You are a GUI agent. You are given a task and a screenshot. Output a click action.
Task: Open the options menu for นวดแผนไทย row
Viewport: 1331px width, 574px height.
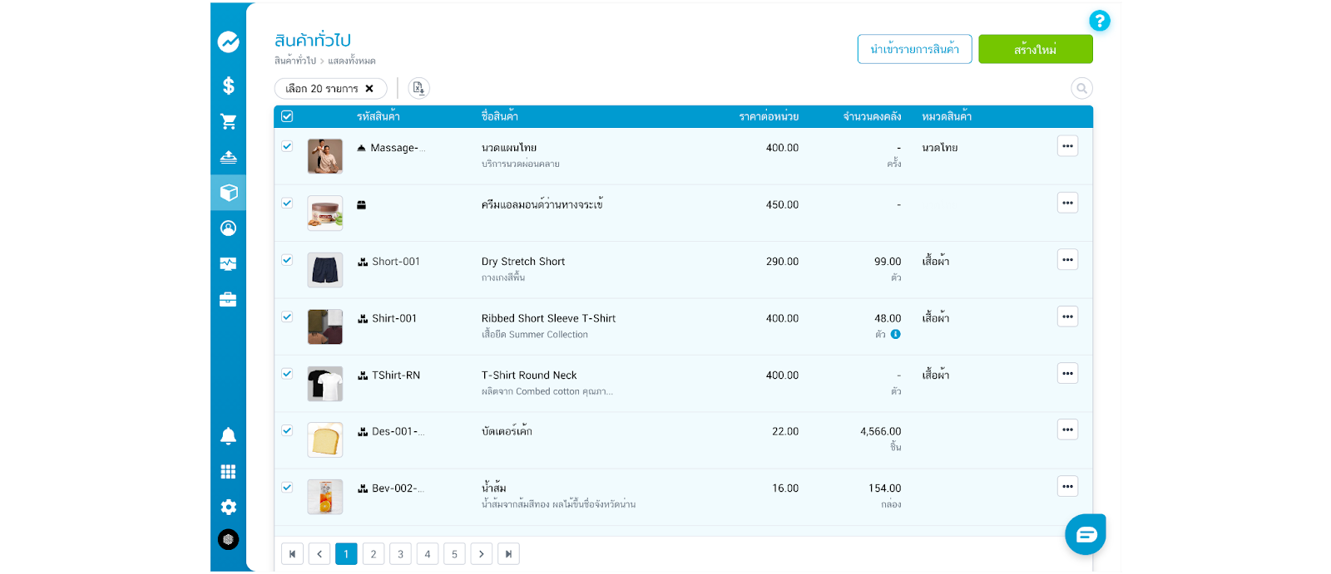click(1067, 146)
